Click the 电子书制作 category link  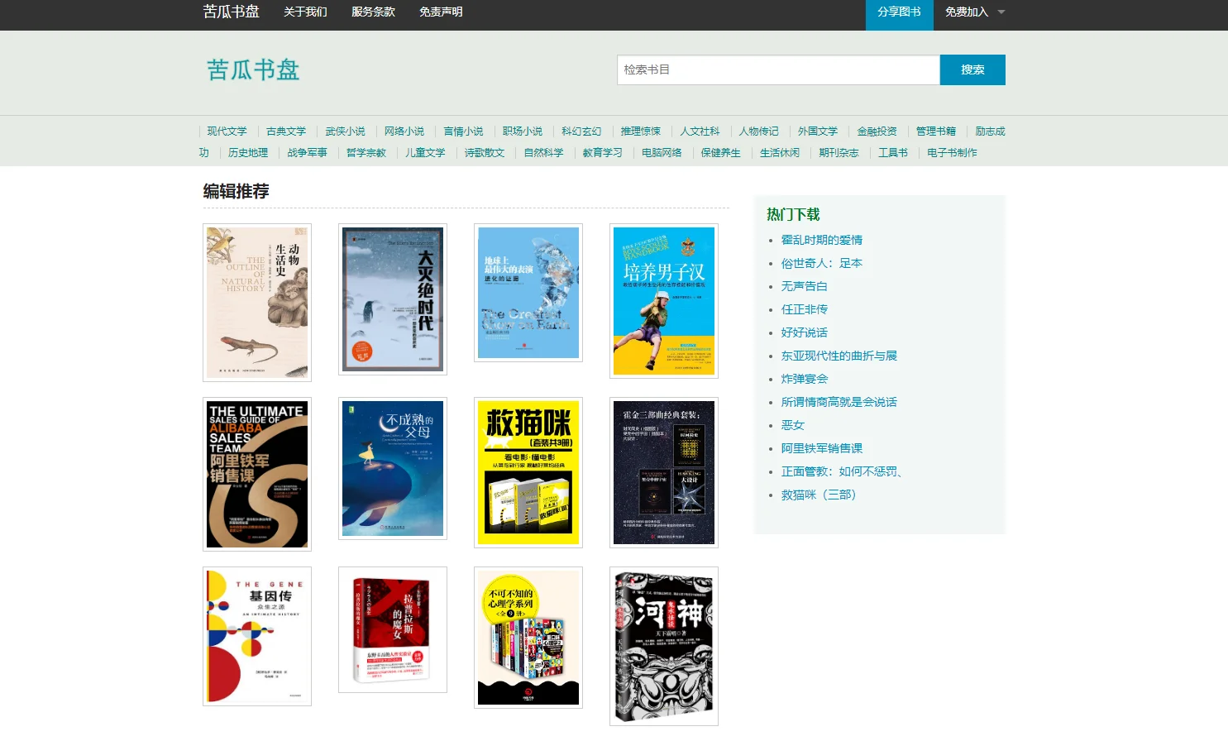(x=953, y=153)
